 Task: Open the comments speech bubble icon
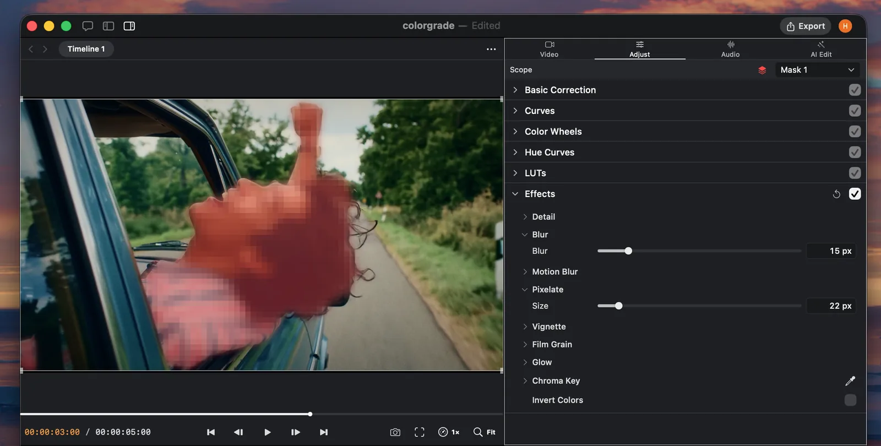pos(88,26)
